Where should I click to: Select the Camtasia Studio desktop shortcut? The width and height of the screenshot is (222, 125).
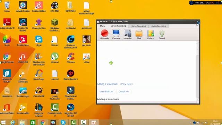click(x=55, y=110)
